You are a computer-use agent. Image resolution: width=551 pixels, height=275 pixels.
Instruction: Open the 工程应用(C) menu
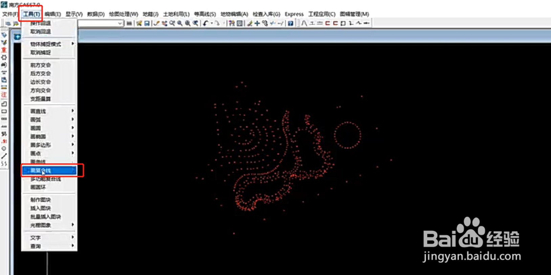[322, 14]
